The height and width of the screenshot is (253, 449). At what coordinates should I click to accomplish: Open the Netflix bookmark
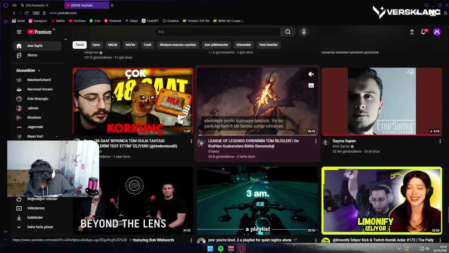click(x=58, y=21)
